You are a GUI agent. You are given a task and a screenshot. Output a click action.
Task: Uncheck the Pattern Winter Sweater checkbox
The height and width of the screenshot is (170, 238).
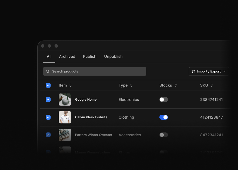pyautogui.click(x=48, y=135)
